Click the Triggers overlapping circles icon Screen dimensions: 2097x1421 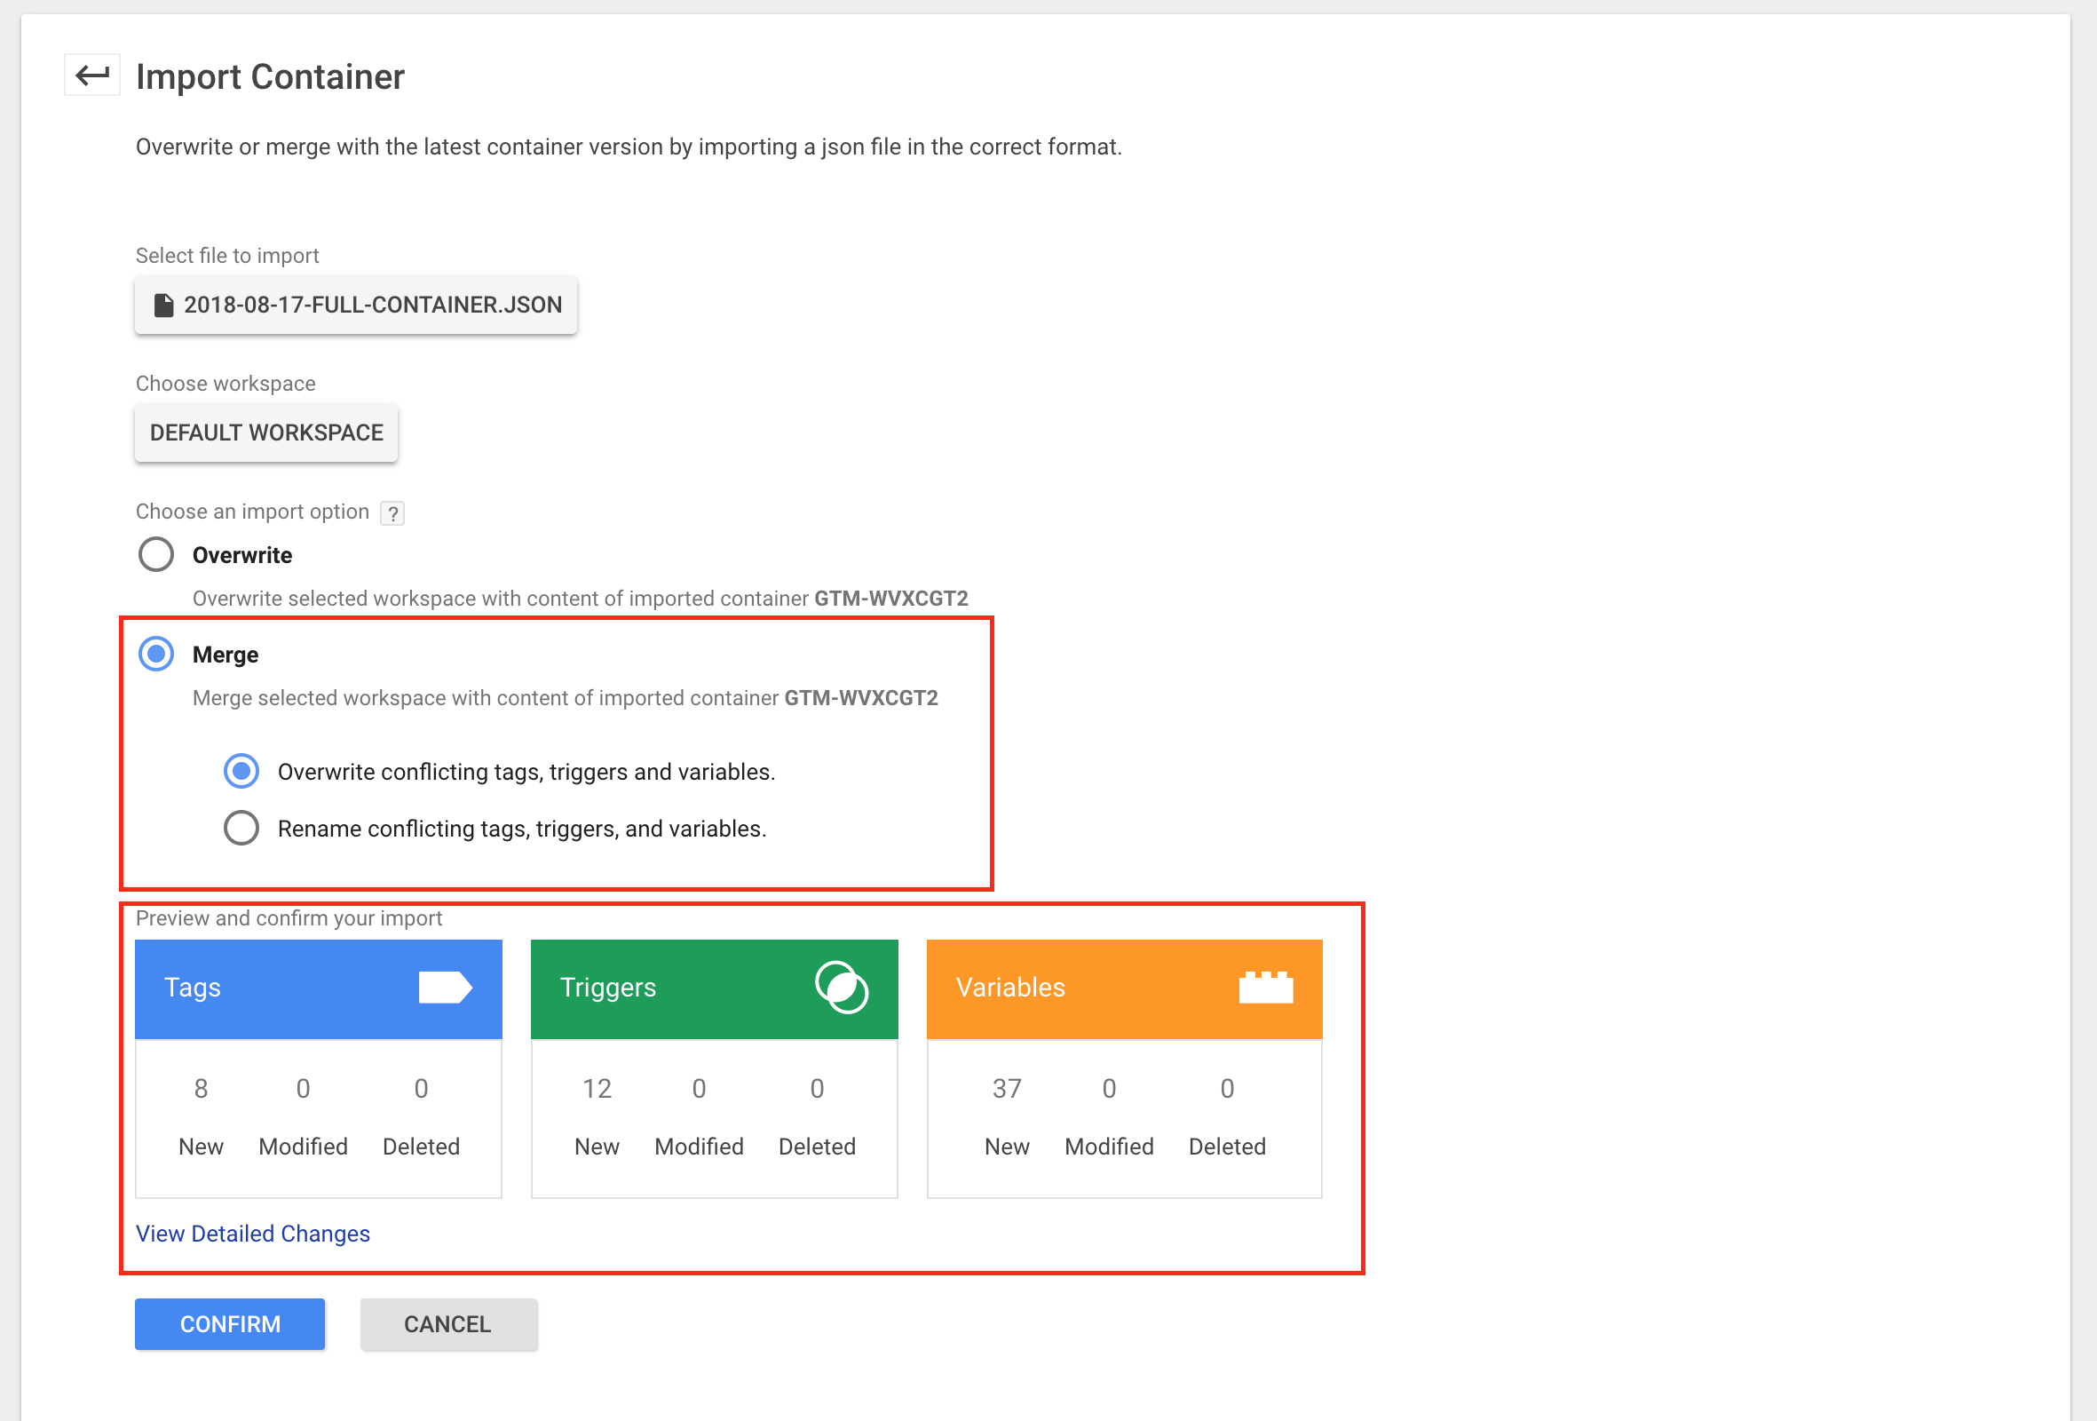(842, 988)
